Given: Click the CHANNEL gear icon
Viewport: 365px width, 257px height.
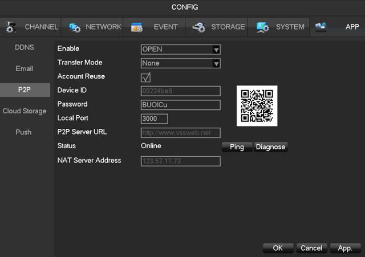Looking at the screenshot, I should point(11,27).
